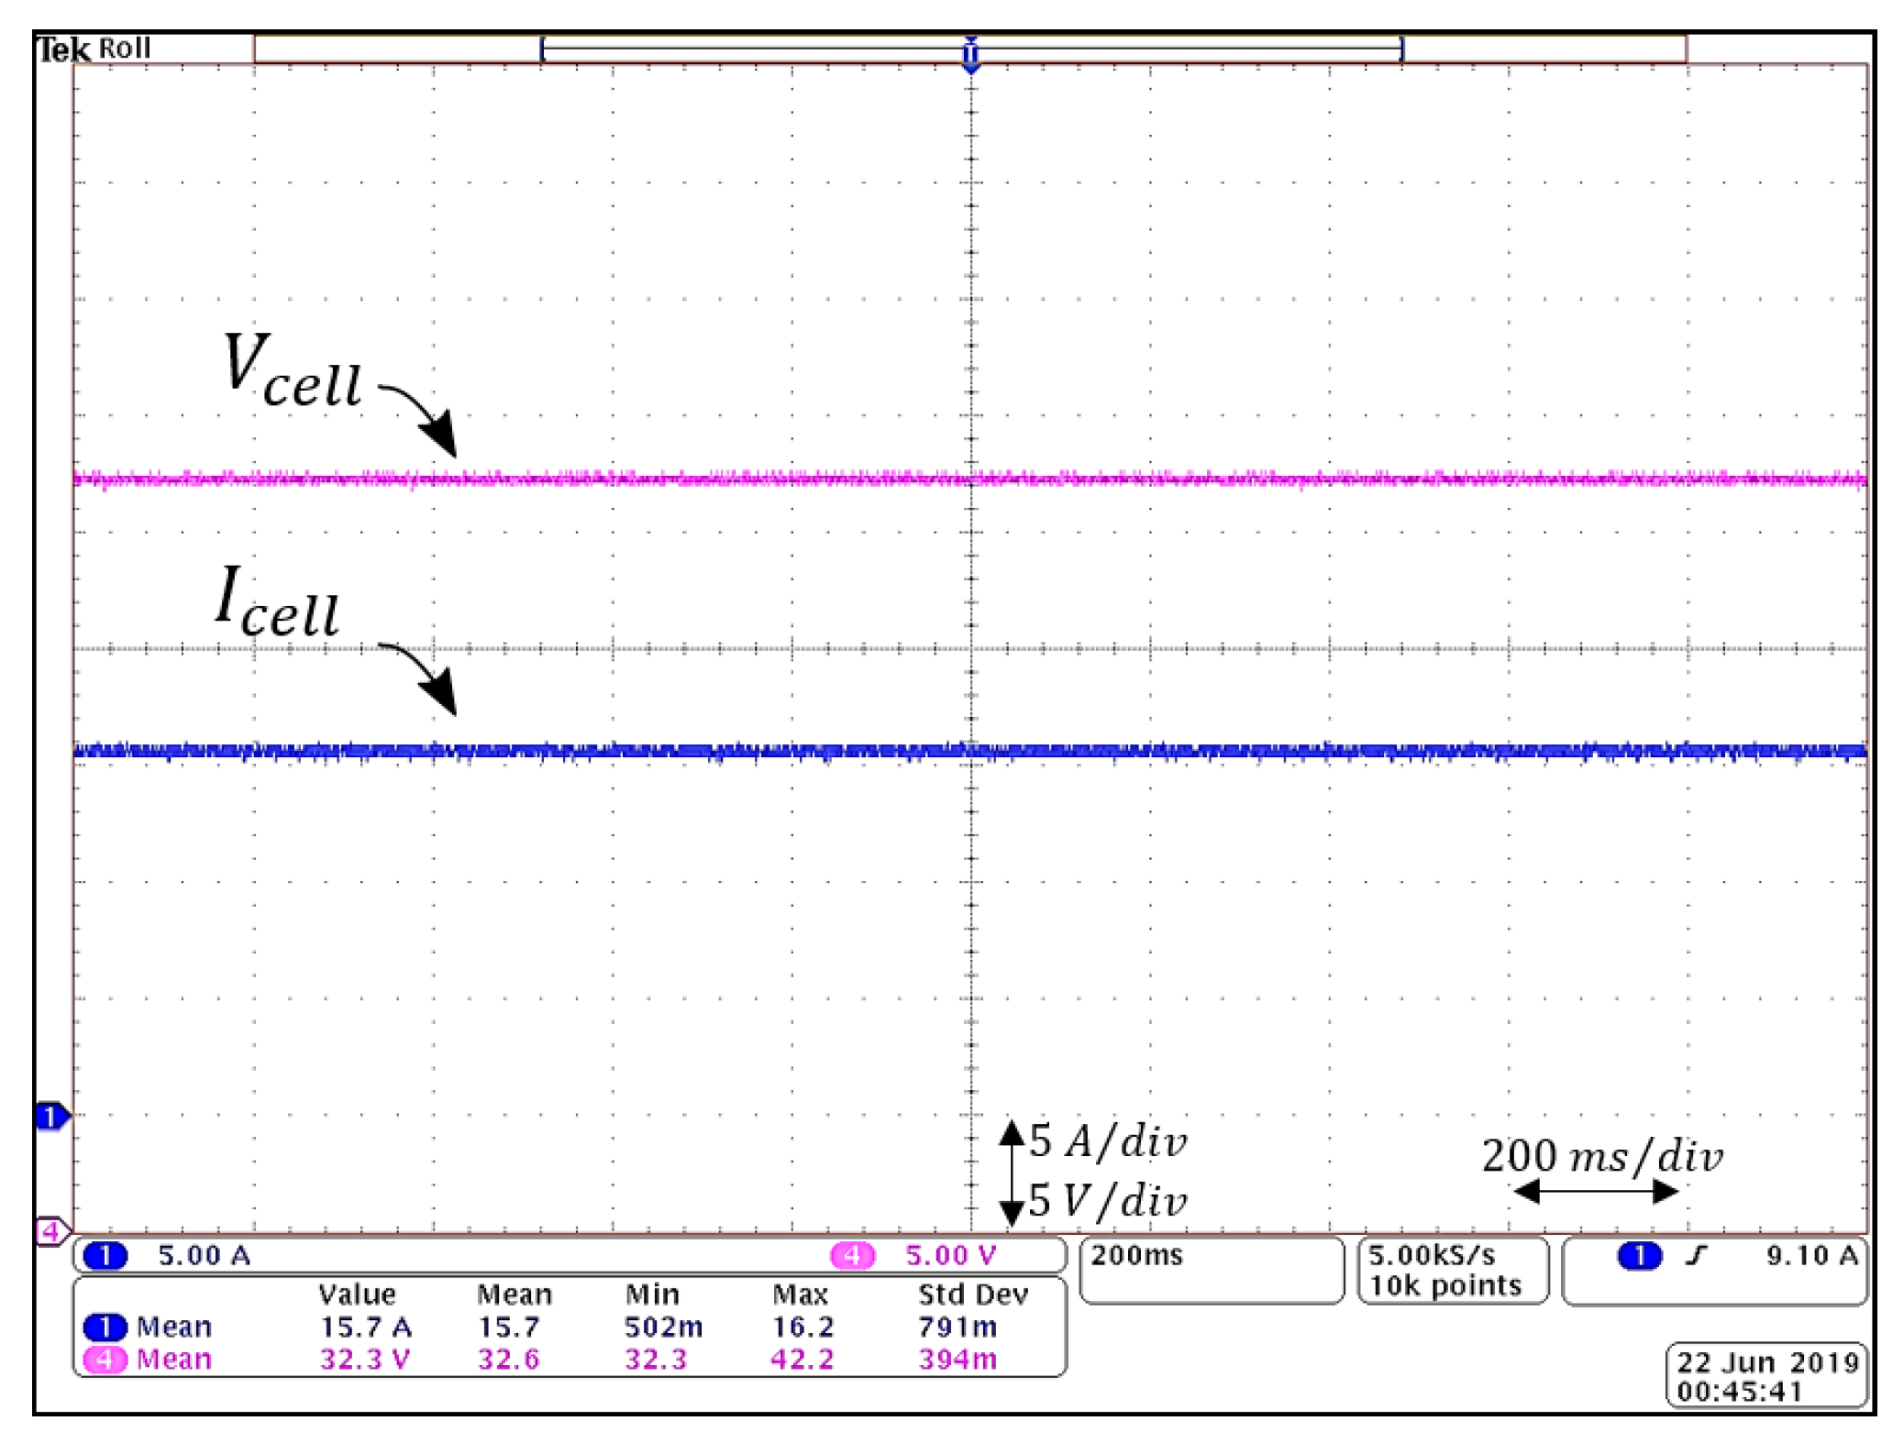Click the trigger position marker at top

click(x=970, y=53)
